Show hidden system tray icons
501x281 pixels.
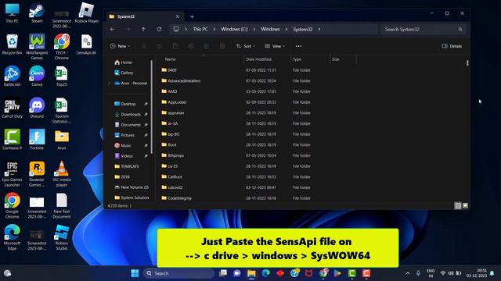408,273
